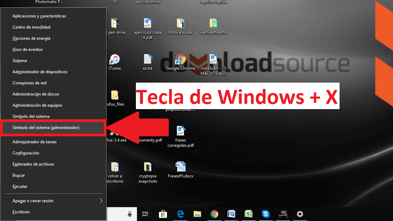
Task: Click the captura rapida label
Action: tap(213, 2)
